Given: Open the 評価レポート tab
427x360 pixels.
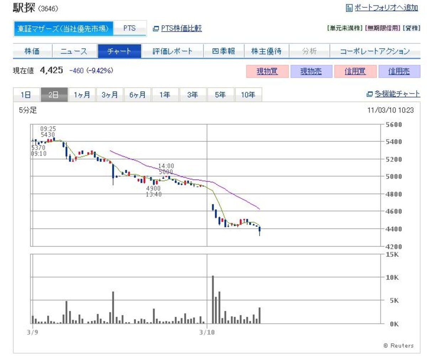Looking at the screenshot, I should [172, 51].
